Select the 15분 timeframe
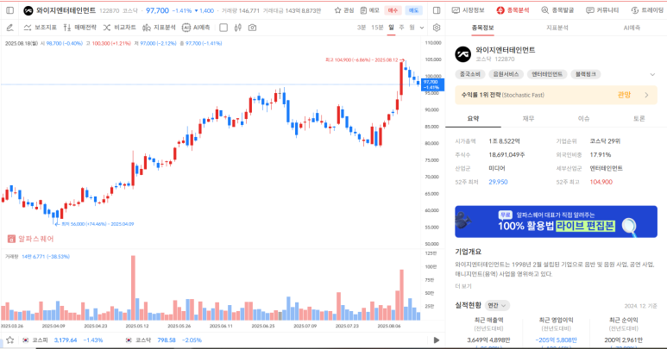The height and width of the screenshot is (349, 667). [377, 28]
